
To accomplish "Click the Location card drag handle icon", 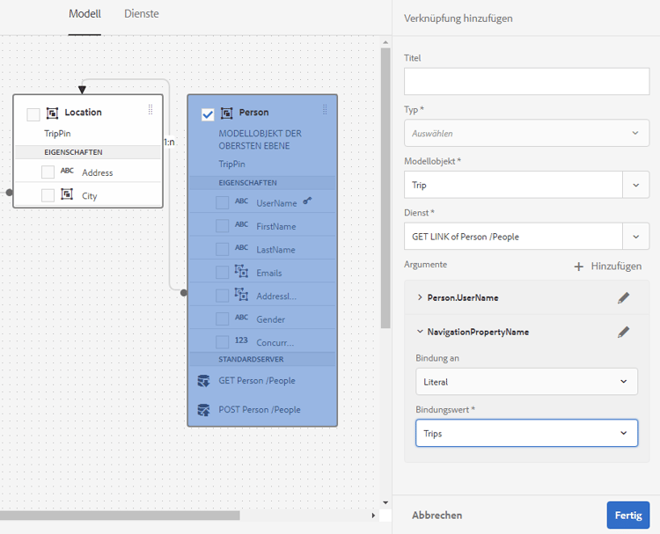I will point(150,110).
